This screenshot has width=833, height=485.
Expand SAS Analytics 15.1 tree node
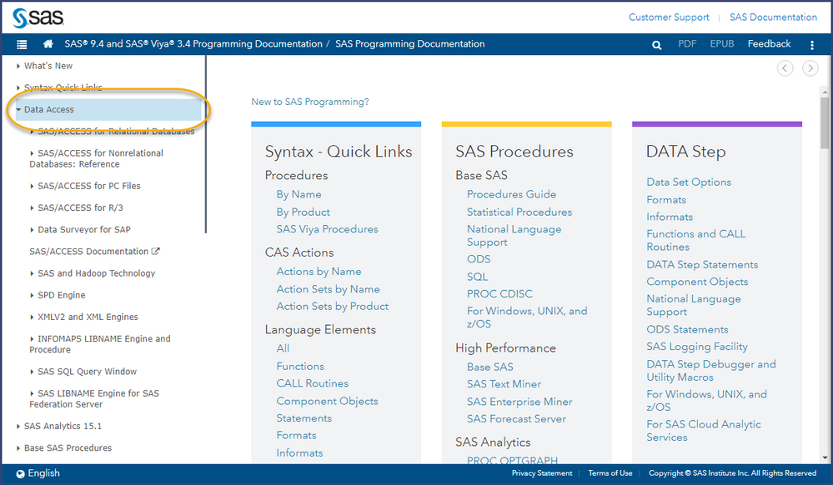[18, 426]
